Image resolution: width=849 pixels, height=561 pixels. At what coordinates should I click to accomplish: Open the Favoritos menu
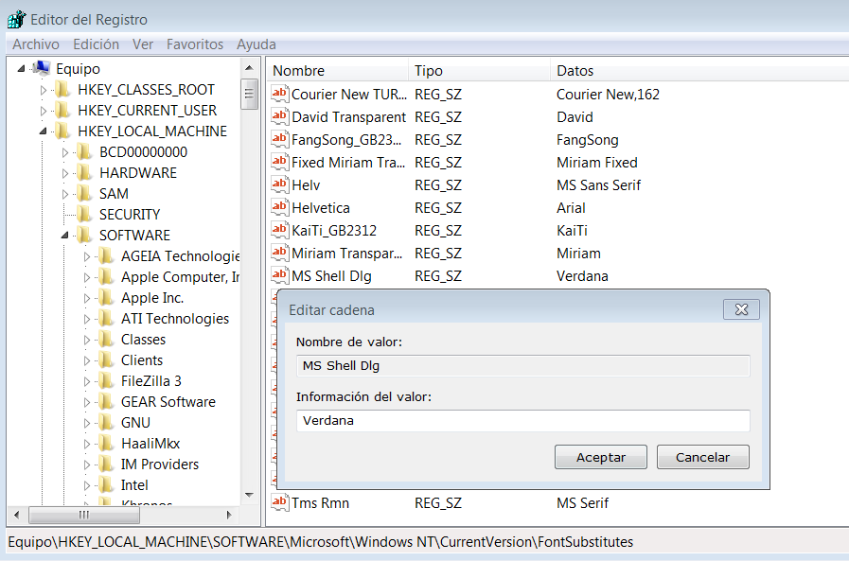[x=195, y=44]
